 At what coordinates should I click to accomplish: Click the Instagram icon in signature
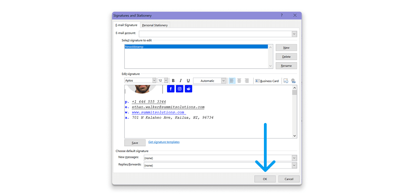180,89
